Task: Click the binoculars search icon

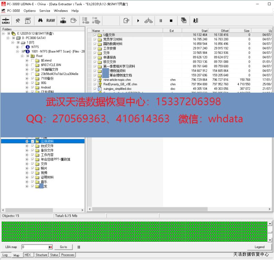Action: pyautogui.click(x=40, y=21)
